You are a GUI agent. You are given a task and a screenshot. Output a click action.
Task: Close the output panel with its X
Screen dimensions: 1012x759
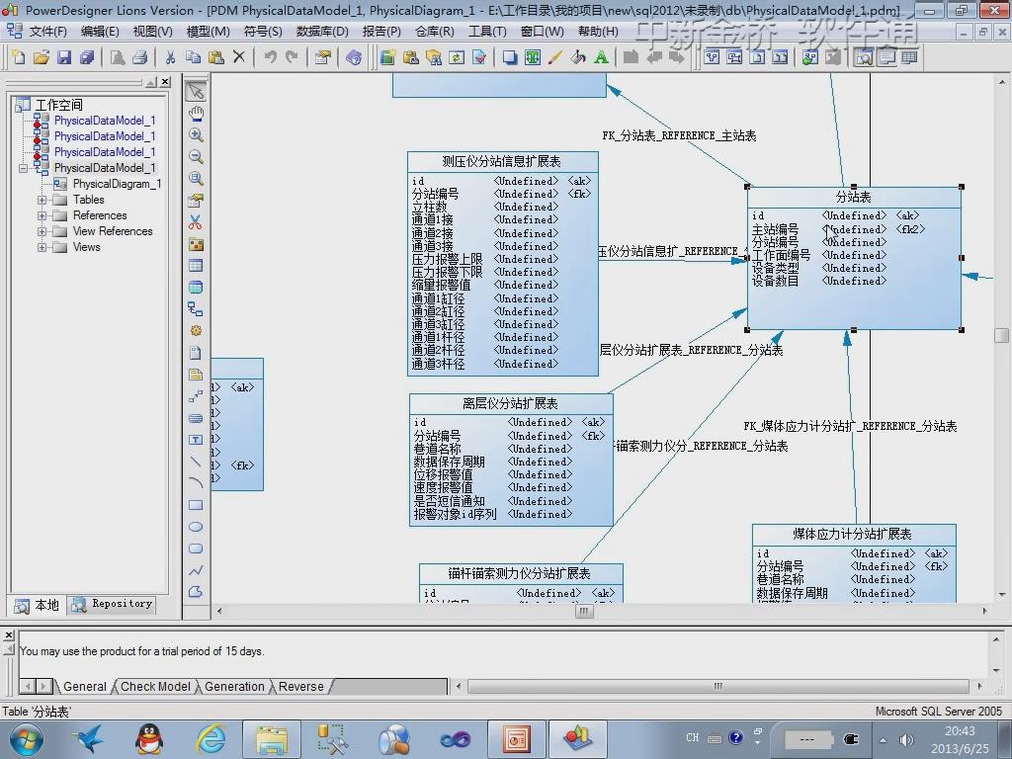[x=8, y=635]
